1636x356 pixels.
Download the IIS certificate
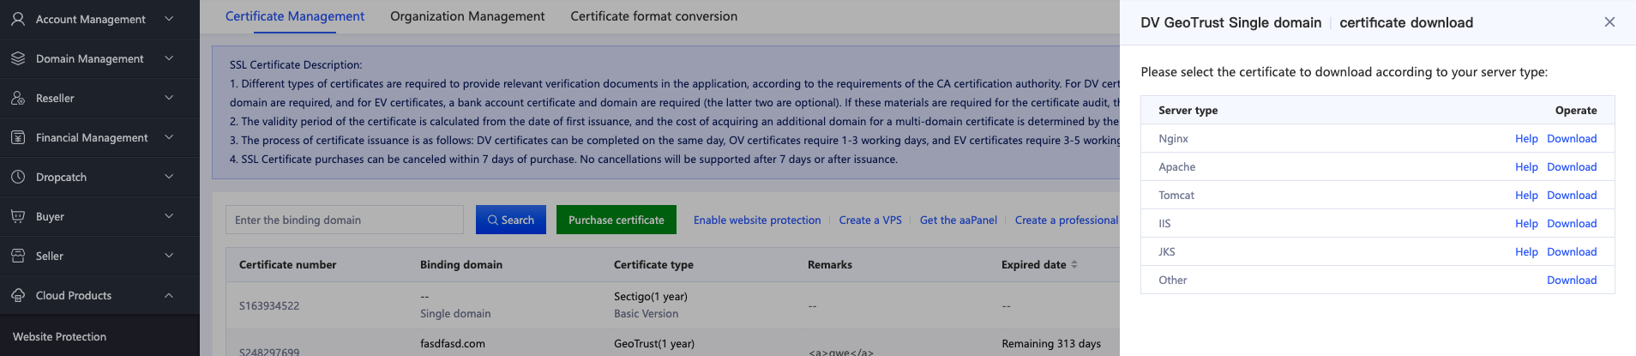coord(1572,223)
